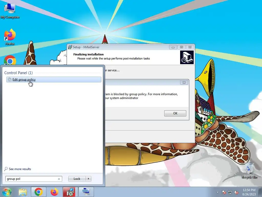
Task: Close the group policy error dialog
Action: [184, 82]
